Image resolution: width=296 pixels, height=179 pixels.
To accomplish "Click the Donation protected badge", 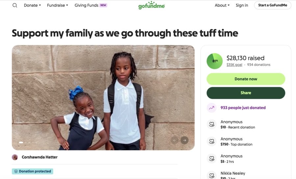I will point(33,171).
